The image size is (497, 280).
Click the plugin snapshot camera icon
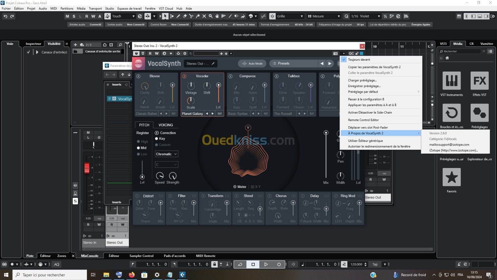[335, 54]
